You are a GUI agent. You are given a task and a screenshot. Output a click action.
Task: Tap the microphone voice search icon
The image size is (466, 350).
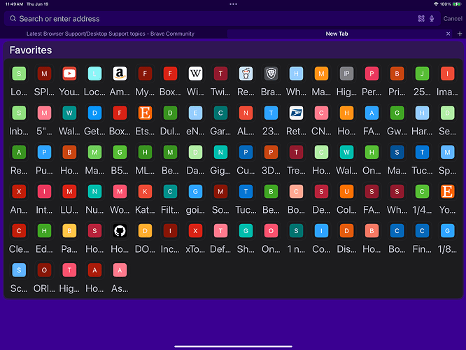click(x=432, y=19)
